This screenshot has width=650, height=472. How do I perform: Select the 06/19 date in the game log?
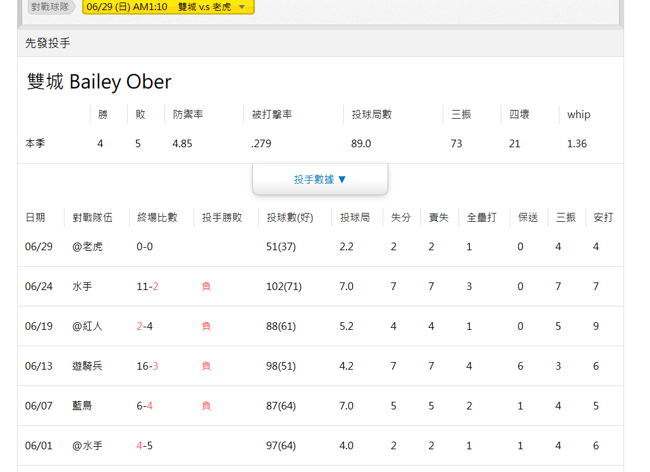[39, 327]
